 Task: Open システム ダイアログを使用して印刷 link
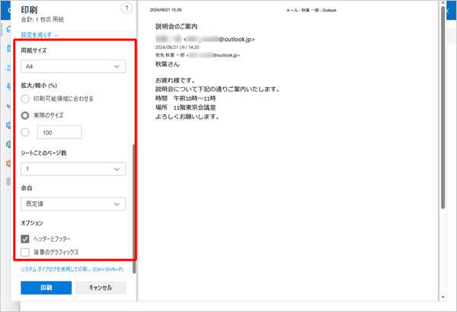click(x=72, y=269)
